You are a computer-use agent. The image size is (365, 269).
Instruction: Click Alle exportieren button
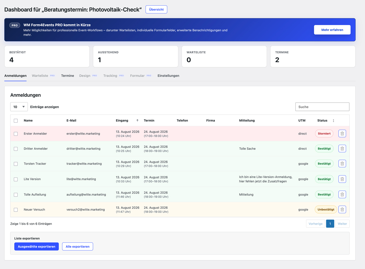point(77,246)
